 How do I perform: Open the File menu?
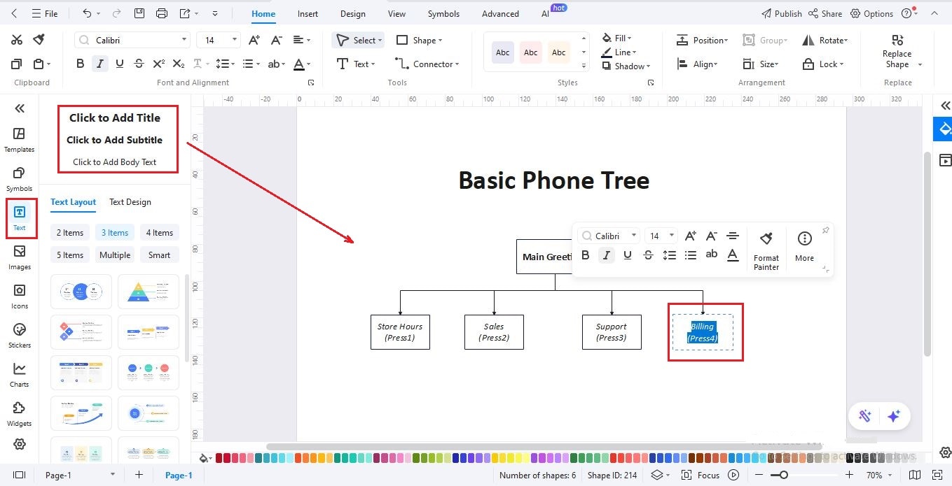pos(45,13)
